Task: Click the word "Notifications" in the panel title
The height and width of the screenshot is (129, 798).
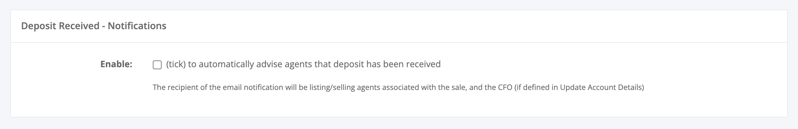Action: (x=137, y=26)
